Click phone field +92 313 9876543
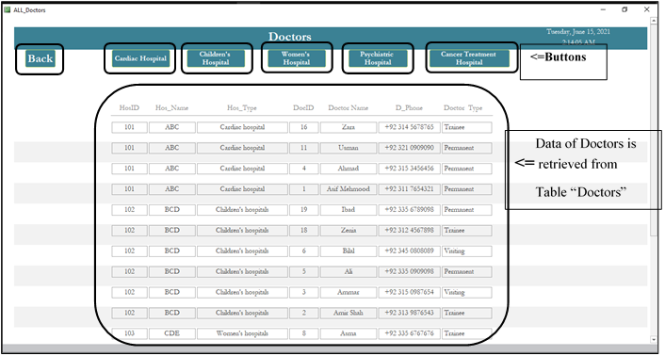Viewport: 665px width, 356px height. point(409,313)
